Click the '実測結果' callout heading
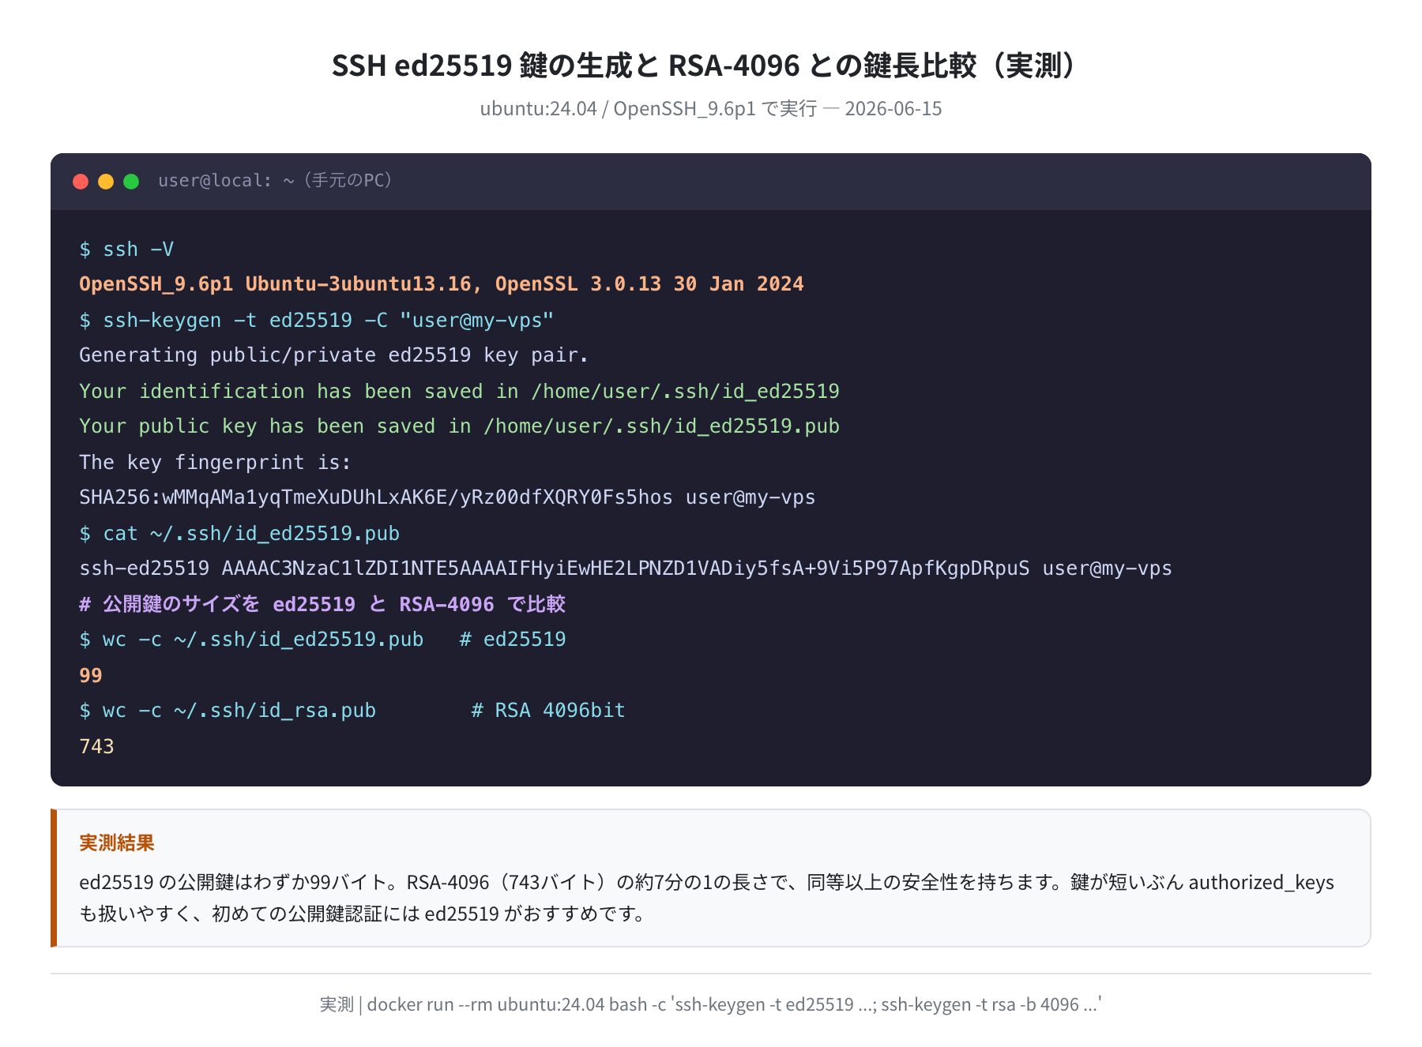The image size is (1422, 1047). (117, 843)
